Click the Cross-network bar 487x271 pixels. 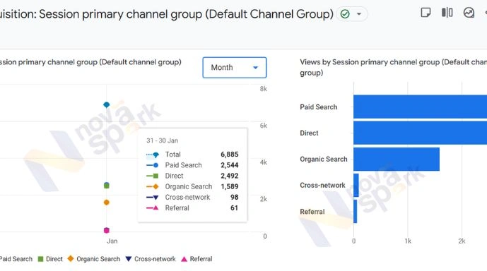(356, 185)
